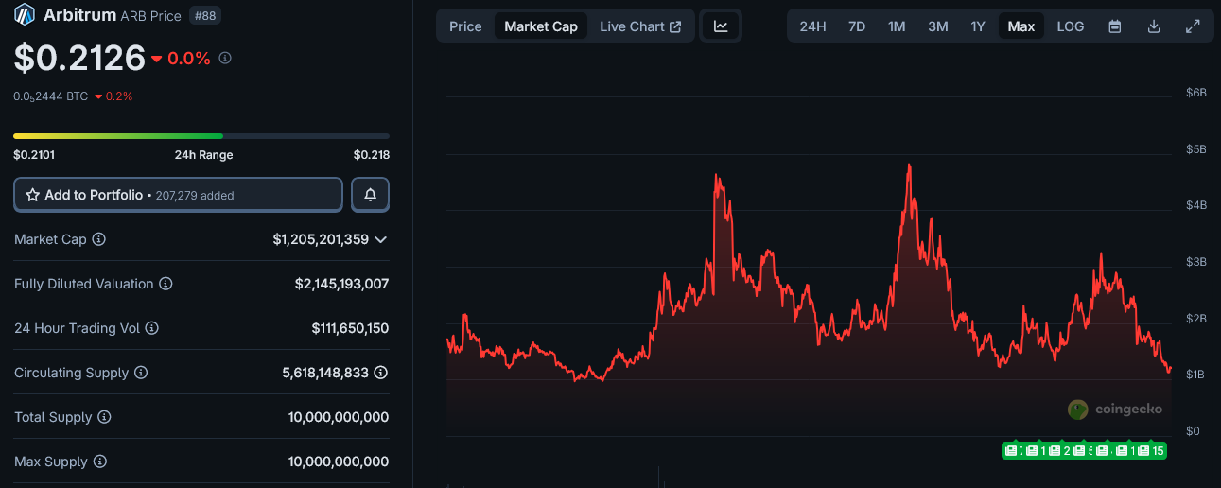This screenshot has height=488, width=1221.
Task: Click the news marker labeled 15
Action: [1152, 451]
